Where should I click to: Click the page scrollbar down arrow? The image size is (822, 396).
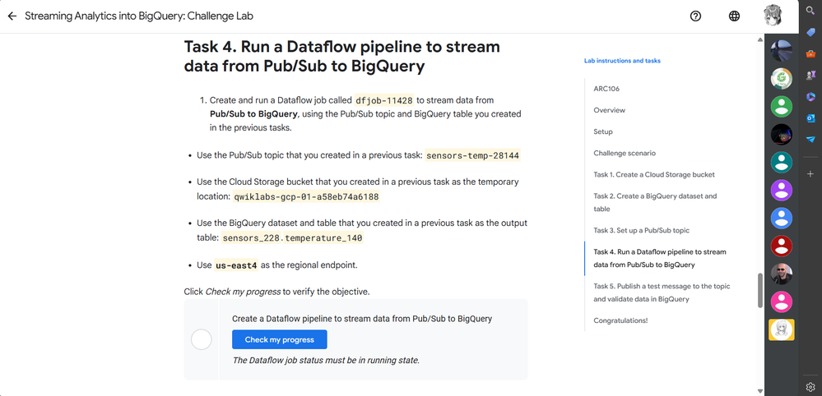coord(760,391)
